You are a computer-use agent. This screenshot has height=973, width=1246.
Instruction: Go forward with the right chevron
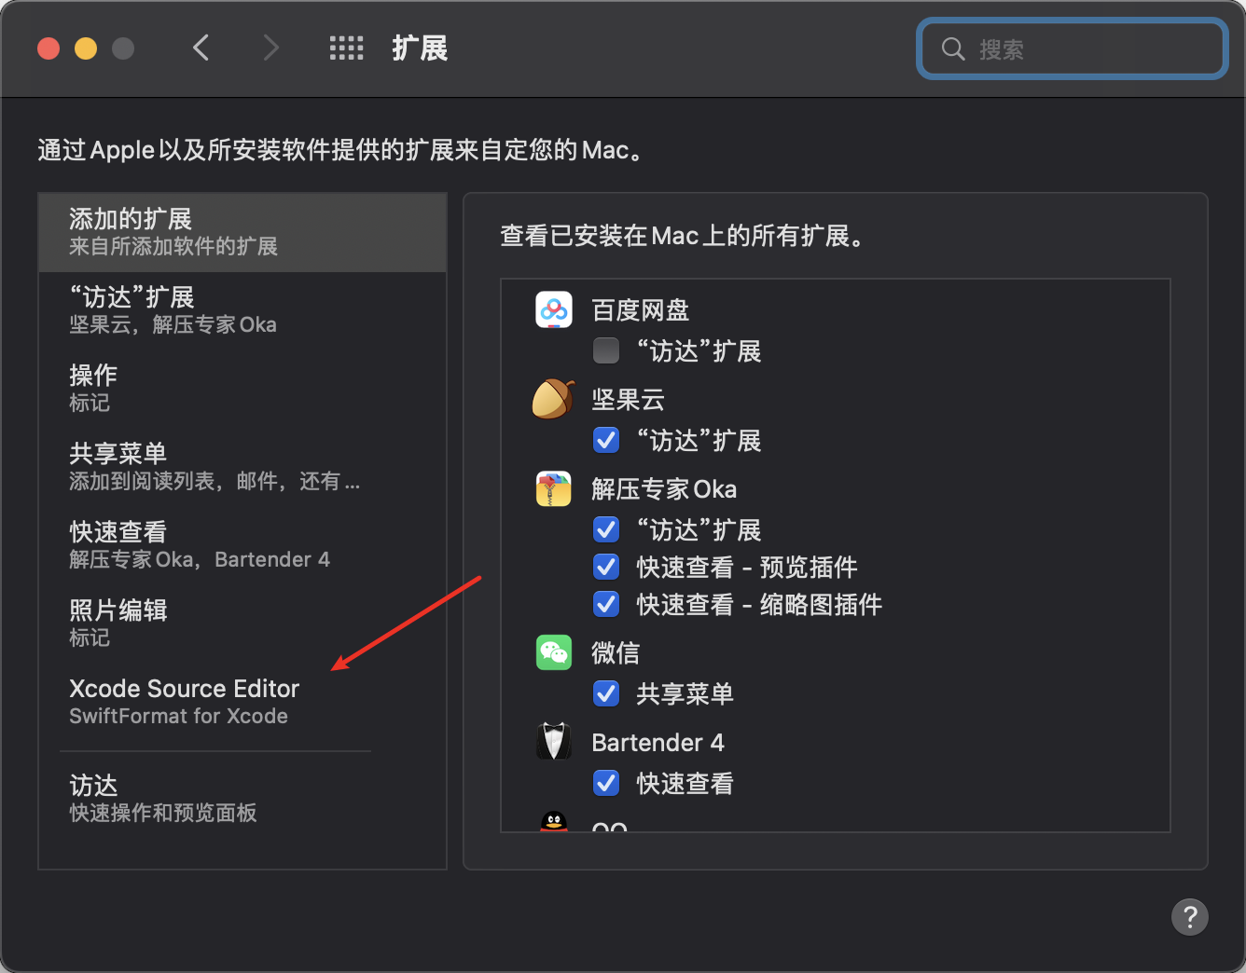point(270,48)
